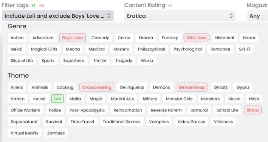Select the Sci-Fi genre tag
Image resolution: width=268 pixels, height=142 pixels.
245,49
